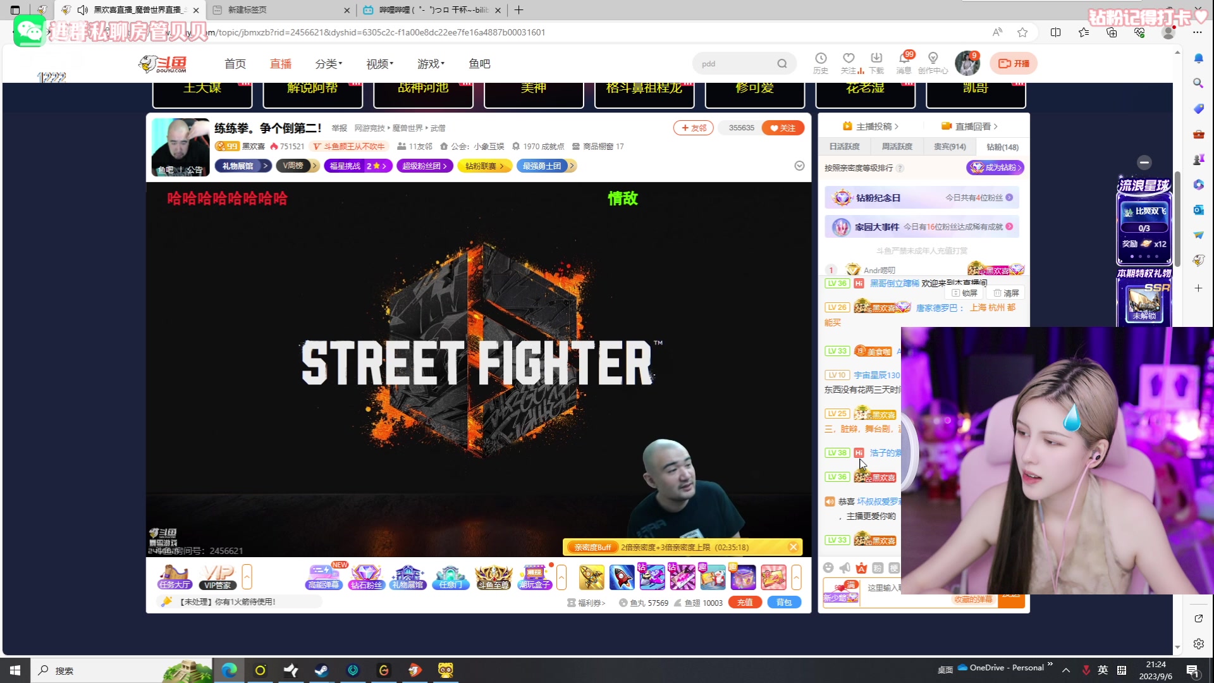Image resolution: width=1214 pixels, height=683 pixels.
Task: Open the 钻石粉丝 diamond icon
Action: pos(367,577)
